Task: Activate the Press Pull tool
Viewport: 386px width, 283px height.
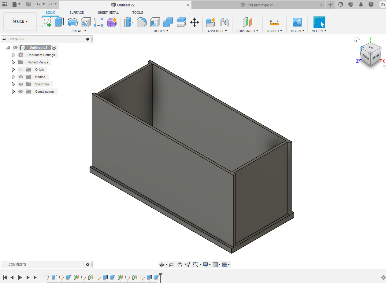Action: tap(128, 22)
